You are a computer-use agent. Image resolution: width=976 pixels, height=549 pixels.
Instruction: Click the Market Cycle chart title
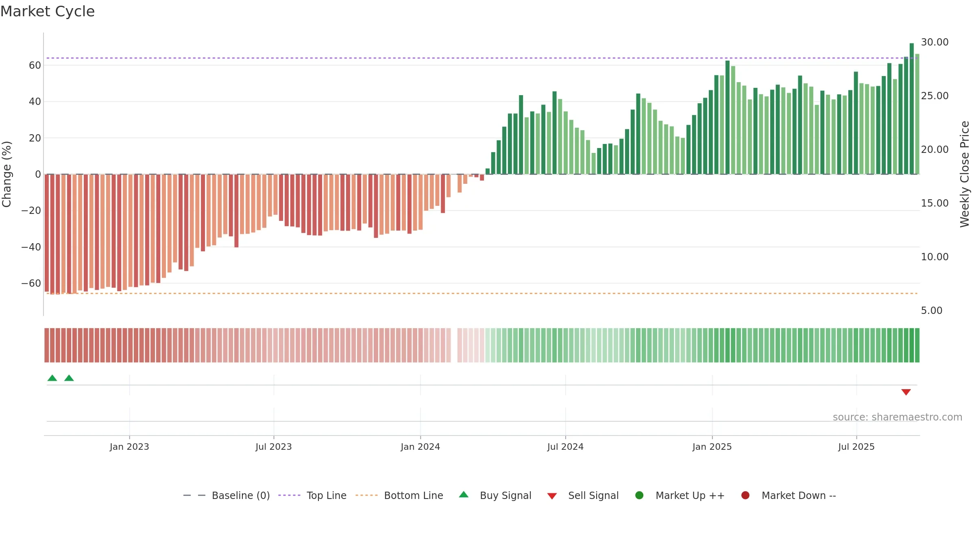[x=48, y=11]
